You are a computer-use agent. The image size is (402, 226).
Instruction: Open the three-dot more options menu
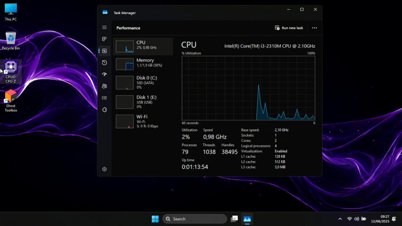click(x=314, y=28)
